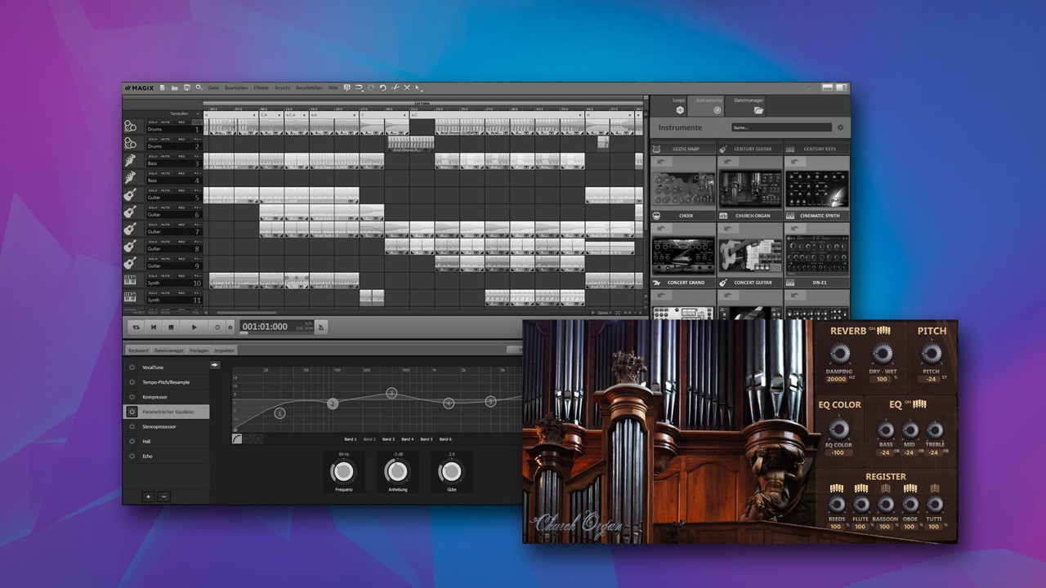The image size is (1046, 588).
Task: Click the scissors cut tool in toolbar
Action: point(395,87)
